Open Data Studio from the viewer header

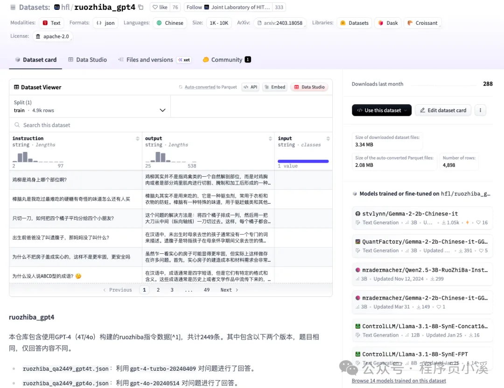(x=309, y=87)
